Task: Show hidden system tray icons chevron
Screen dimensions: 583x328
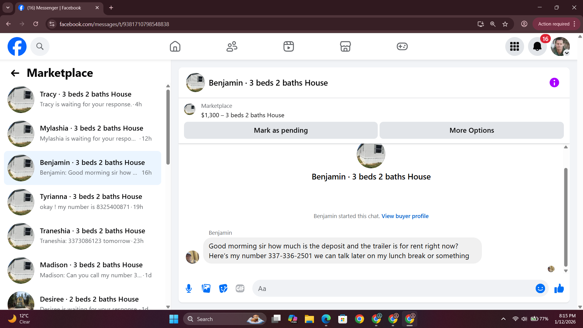Action: tap(503, 319)
